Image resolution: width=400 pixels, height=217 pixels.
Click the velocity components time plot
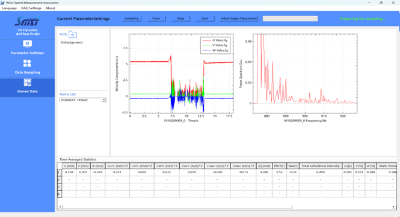[x=181, y=74]
